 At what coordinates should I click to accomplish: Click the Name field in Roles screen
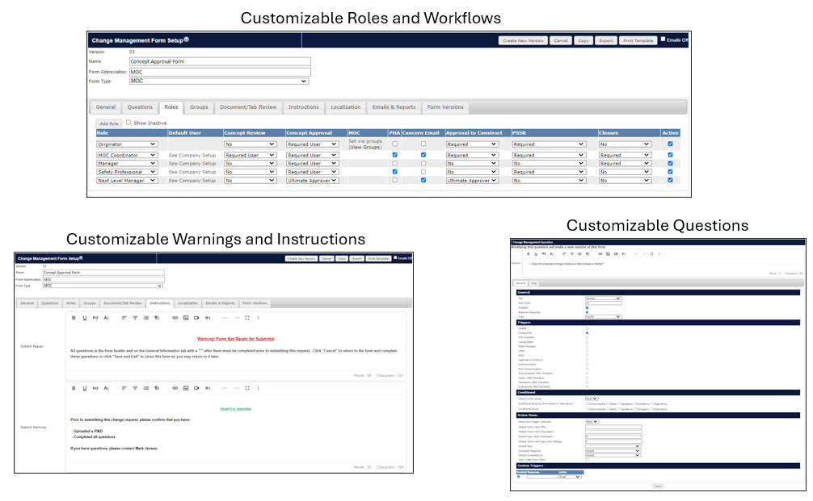pos(220,61)
